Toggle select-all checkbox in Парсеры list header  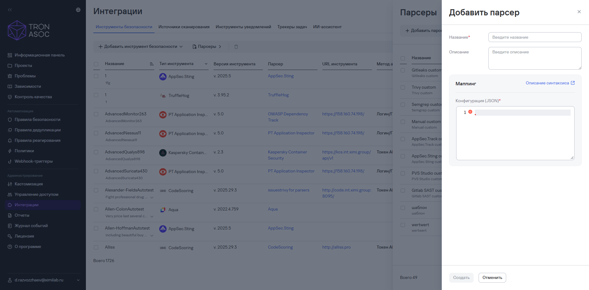[403, 58]
